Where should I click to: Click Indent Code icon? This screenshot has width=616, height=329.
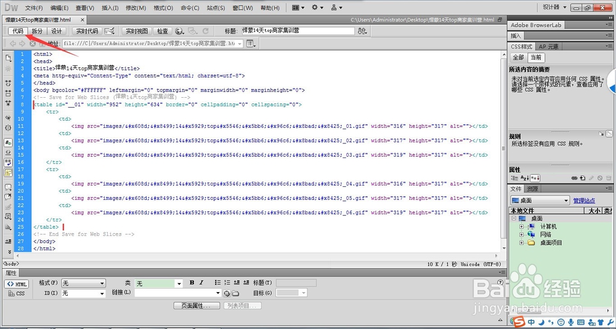coord(8,241)
